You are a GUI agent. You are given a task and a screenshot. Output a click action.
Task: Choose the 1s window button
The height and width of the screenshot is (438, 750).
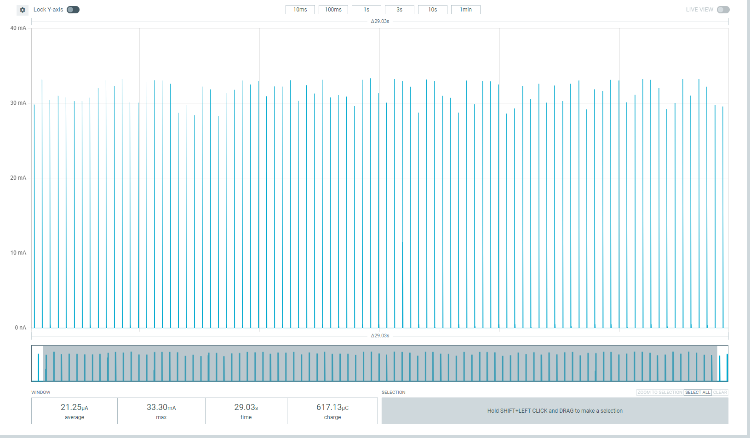coord(366,10)
